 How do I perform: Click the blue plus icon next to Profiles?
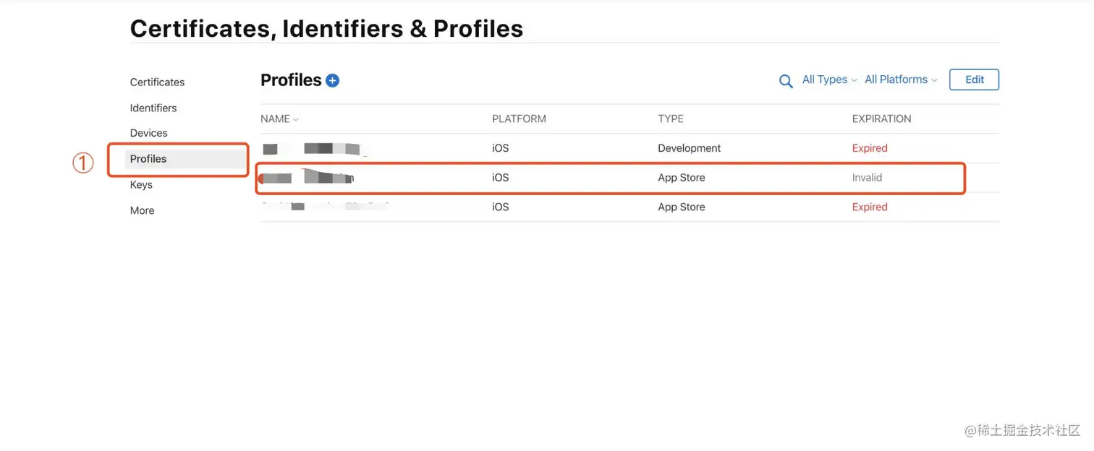click(x=332, y=80)
